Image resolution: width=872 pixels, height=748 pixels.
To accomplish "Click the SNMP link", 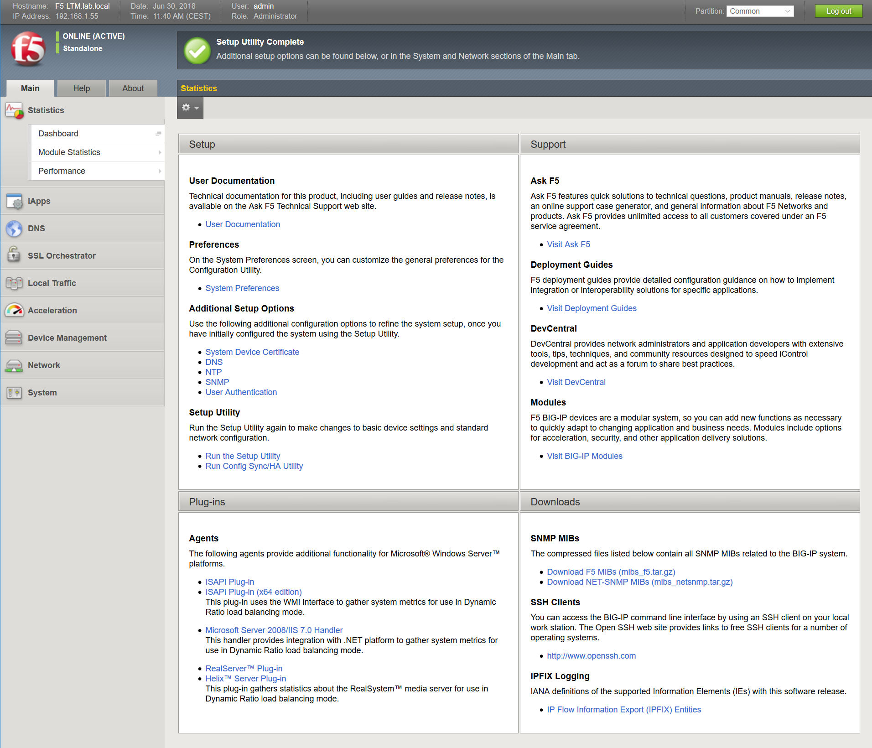I will click(x=217, y=382).
